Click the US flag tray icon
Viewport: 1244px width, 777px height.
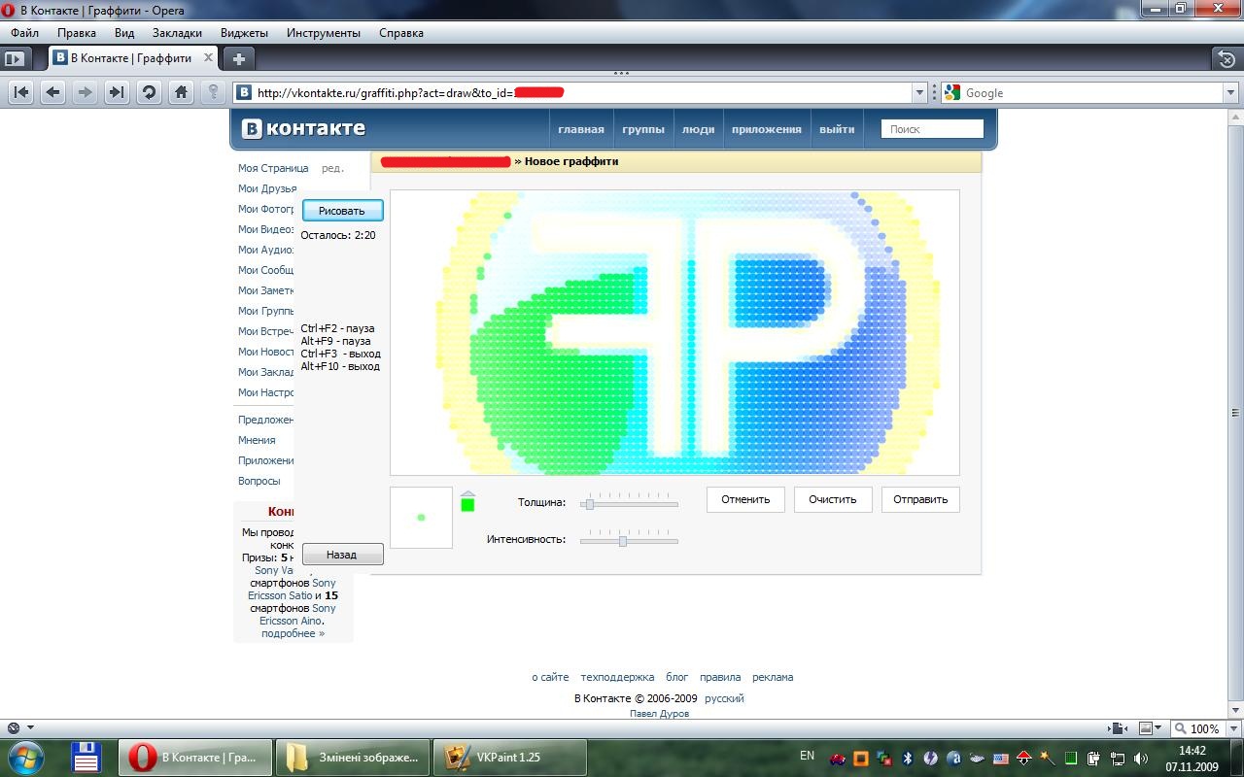pos(1000,758)
